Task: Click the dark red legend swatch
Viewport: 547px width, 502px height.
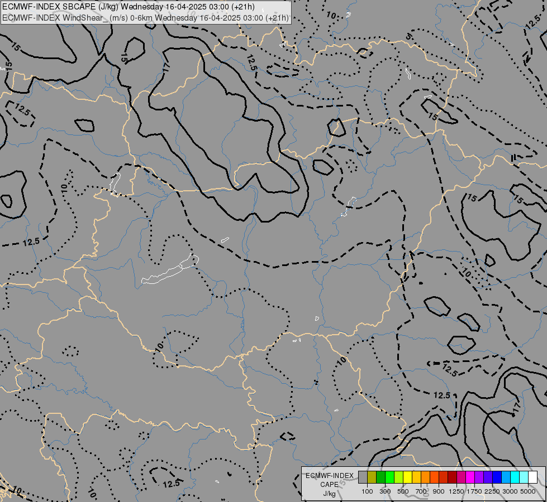Action: (x=453, y=477)
